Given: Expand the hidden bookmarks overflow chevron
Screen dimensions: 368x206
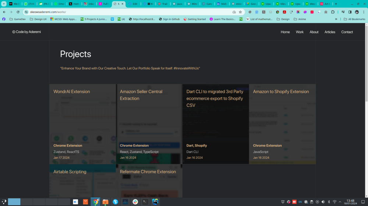Looking at the screenshot, I should (x=336, y=19).
